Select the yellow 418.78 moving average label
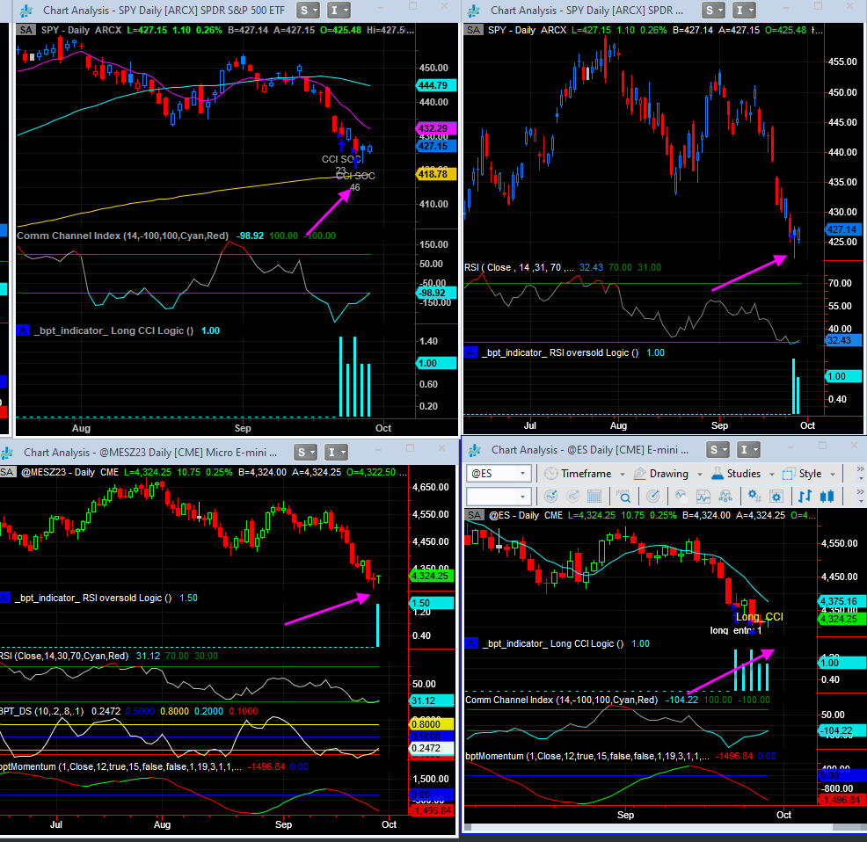The image size is (867, 842). coord(436,174)
